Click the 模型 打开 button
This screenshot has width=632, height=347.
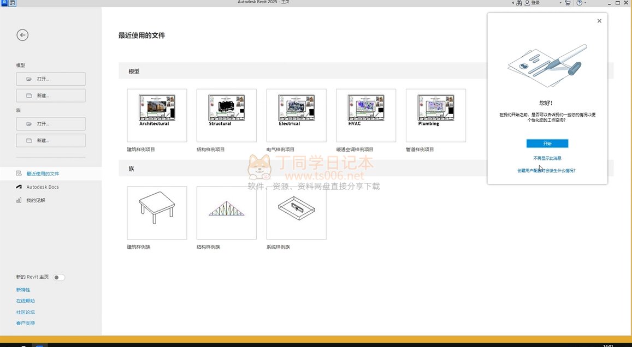pyautogui.click(x=51, y=79)
